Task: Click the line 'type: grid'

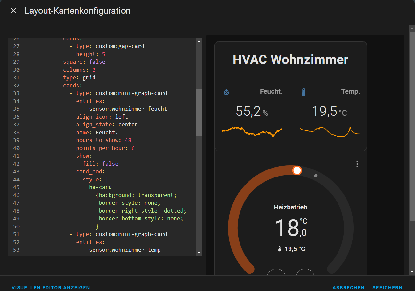Action: [x=79, y=77]
